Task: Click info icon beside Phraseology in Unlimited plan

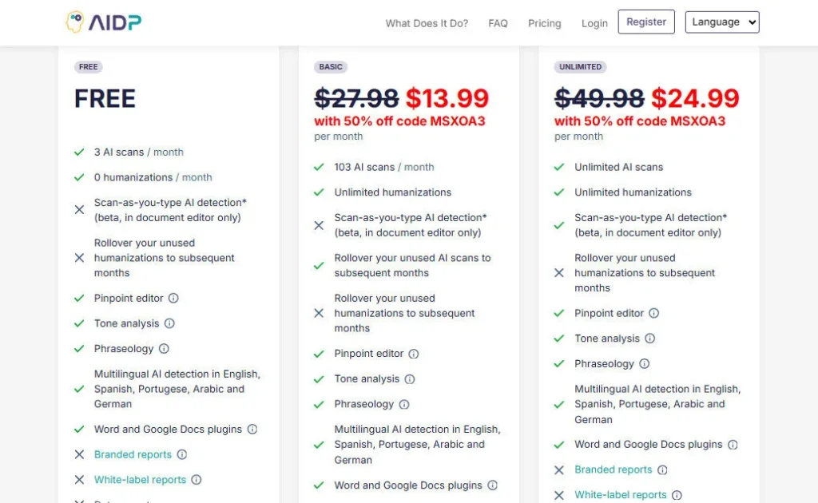Action: pos(645,363)
